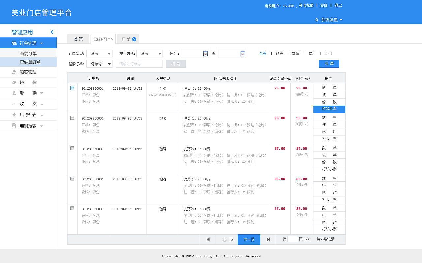Viewport: 422px width, 263px height.
Task: Switch to the 开单 tab
Action: (126, 38)
